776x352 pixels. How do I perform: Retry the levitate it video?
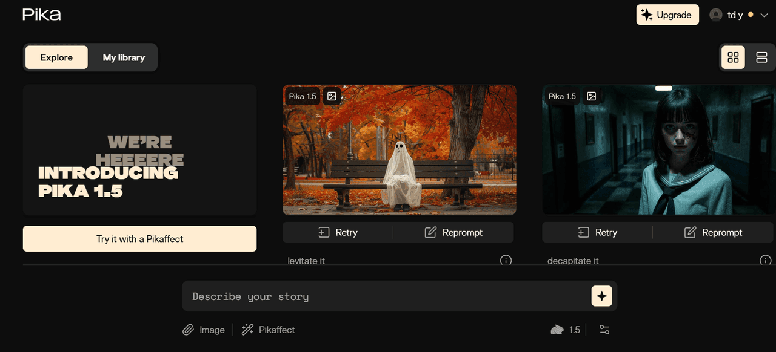pos(338,232)
